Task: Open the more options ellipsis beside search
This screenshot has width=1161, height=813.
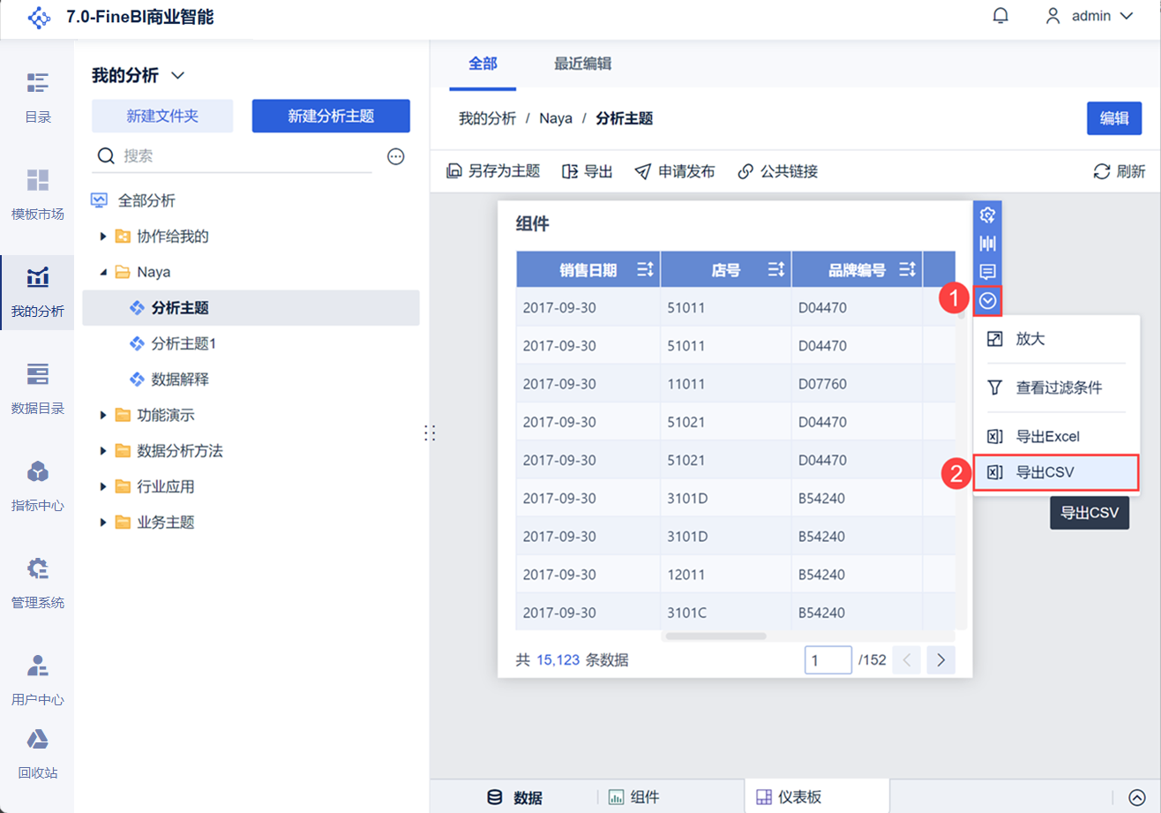Action: tap(396, 156)
